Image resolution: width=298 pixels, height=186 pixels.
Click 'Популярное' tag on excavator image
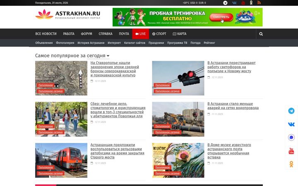[x=163, y=126]
